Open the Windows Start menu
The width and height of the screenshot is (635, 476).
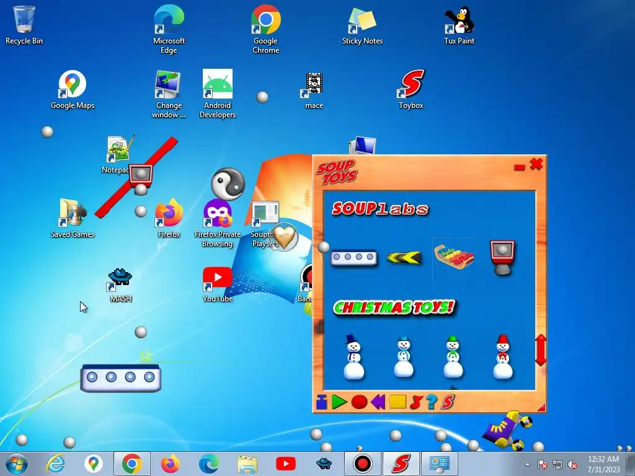coord(17,464)
